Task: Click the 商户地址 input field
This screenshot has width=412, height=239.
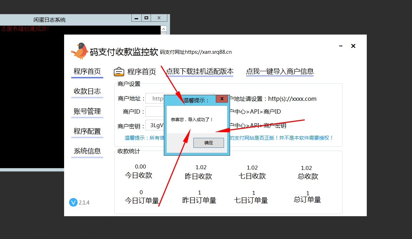Action: pyautogui.click(x=155, y=99)
